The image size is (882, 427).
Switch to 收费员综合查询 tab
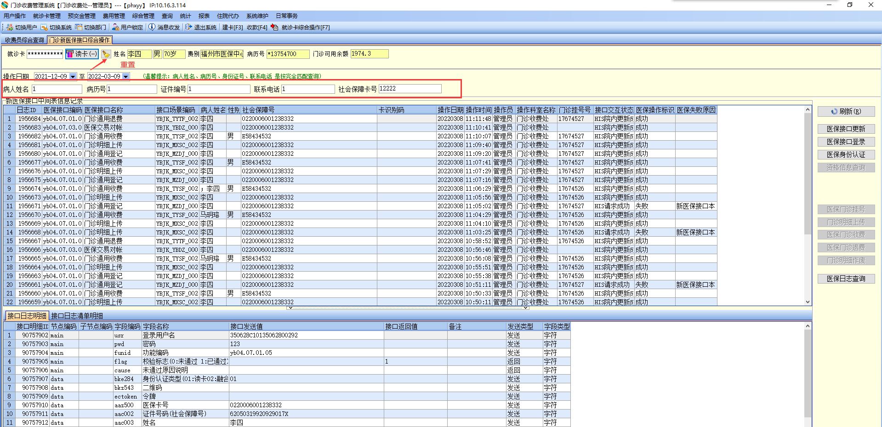pyautogui.click(x=24, y=40)
